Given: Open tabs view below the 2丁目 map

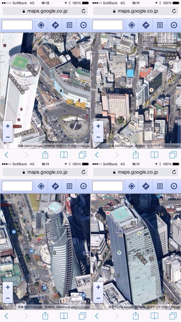Looking at the screenshot, I should [x=173, y=155].
